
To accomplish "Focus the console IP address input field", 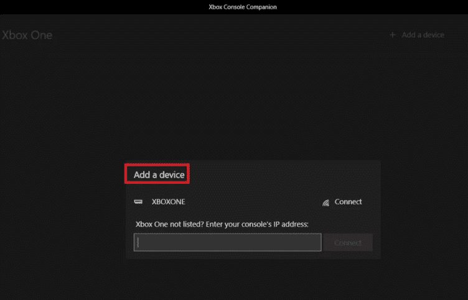I will (x=227, y=242).
